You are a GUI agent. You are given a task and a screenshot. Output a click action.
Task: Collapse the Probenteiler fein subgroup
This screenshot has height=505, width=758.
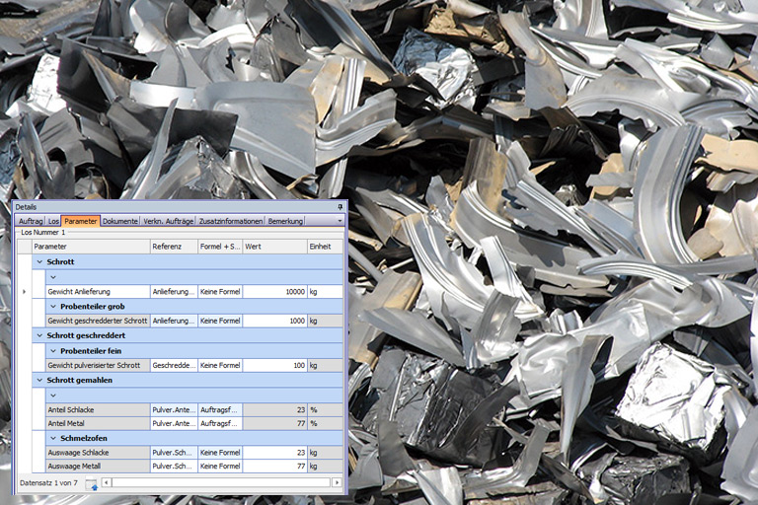[52, 350]
